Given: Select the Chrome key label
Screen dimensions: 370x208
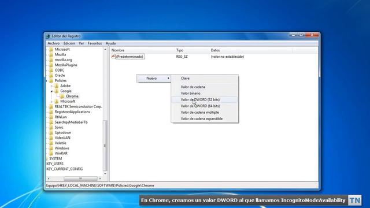Looking at the screenshot, I should (72, 96).
